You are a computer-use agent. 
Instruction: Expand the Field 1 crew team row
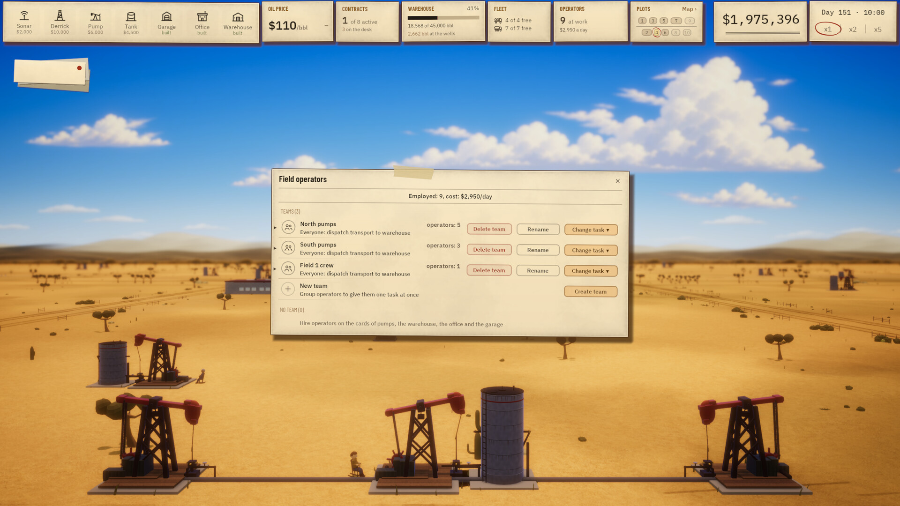pyautogui.click(x=275, y=269)
